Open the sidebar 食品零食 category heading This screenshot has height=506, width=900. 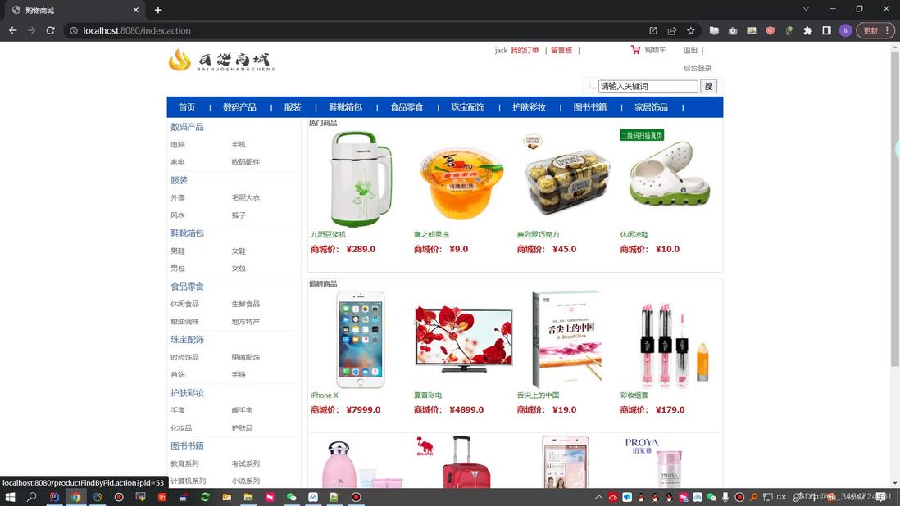pyautogui.click(x=187, y=287)
